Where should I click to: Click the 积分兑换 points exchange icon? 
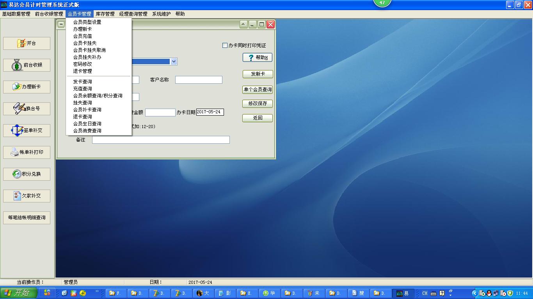pyautogui.click(x=17, y=174)
